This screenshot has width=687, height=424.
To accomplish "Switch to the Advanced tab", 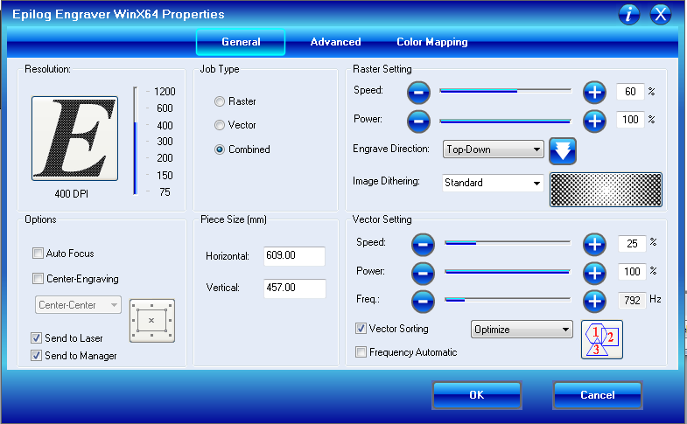I will coord(335,42).
